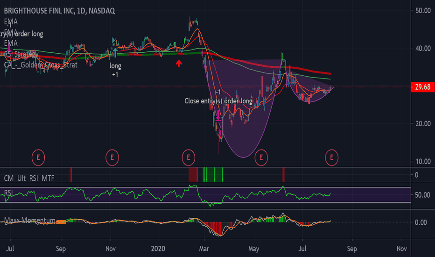Click the earnings marker above Jul

38,157
